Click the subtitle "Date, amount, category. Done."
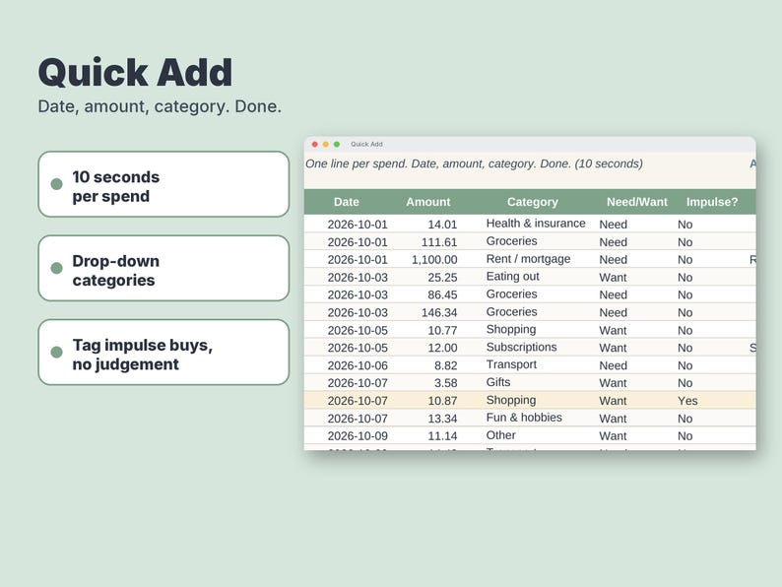Screen dimensions: 782x587 click(160, 106)
